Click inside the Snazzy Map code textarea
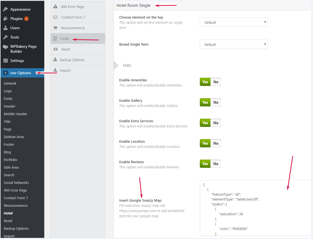The height and width of the screenshot is (239, 313). pyautogui.click(x=255, y=208)
